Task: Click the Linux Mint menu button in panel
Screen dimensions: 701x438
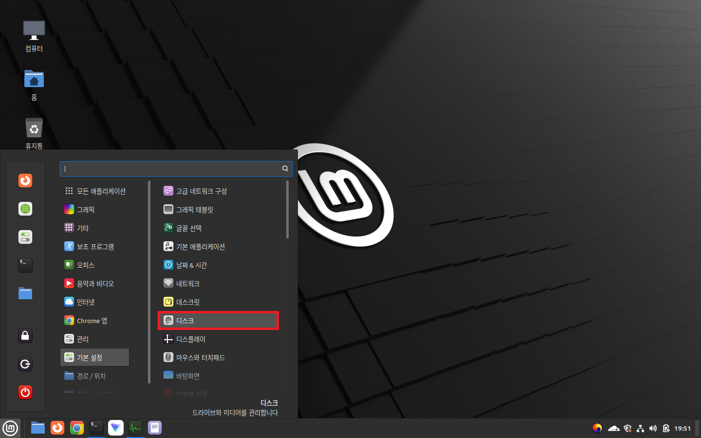Action: 10,428
